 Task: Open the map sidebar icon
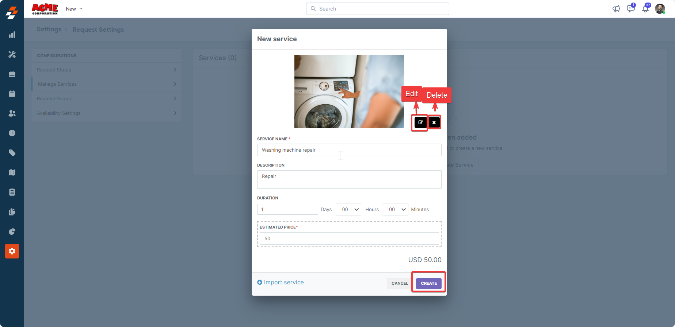point(12,172)
